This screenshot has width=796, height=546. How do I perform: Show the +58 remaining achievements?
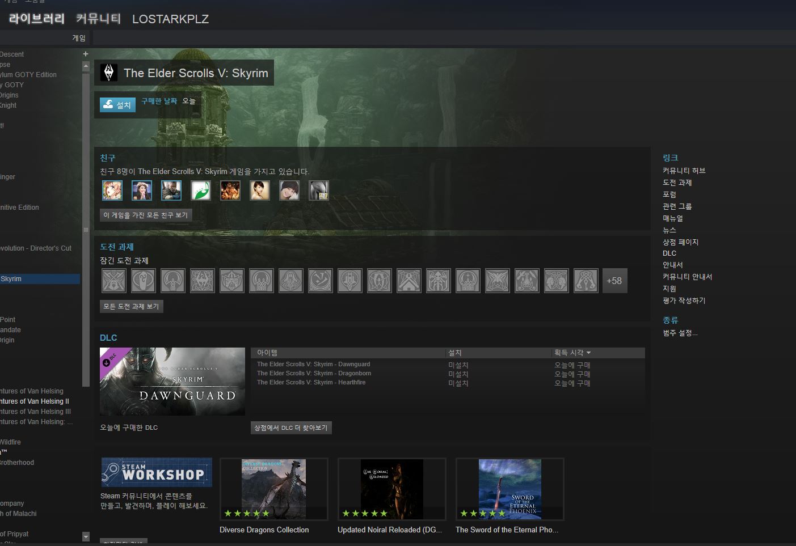(614, 281)
